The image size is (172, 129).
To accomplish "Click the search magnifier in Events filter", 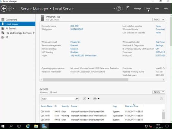I will (77, 99).
